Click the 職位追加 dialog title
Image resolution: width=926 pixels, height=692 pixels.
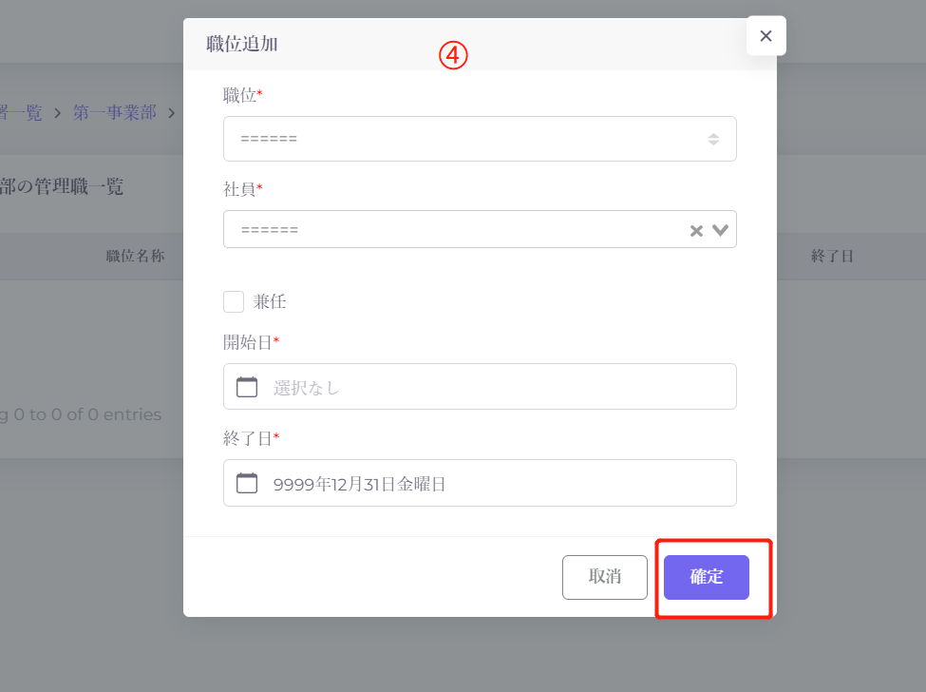click(x=242, y=44)
